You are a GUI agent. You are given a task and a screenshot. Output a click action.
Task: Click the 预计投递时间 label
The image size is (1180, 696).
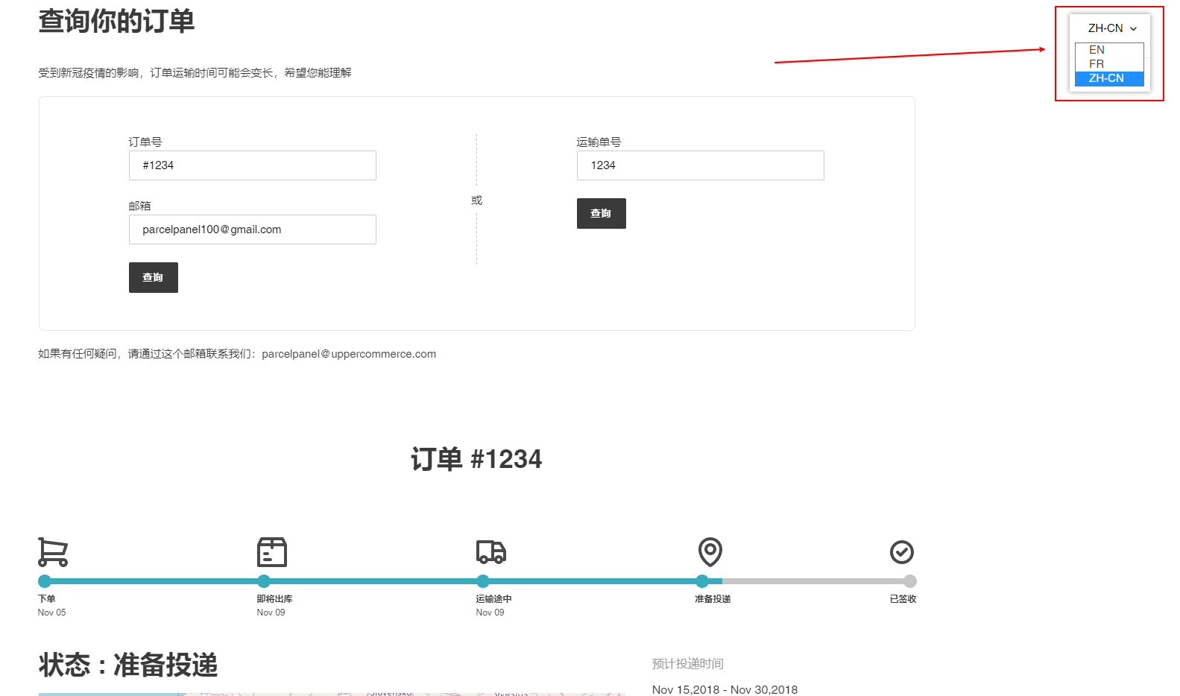tap(687, 664)
